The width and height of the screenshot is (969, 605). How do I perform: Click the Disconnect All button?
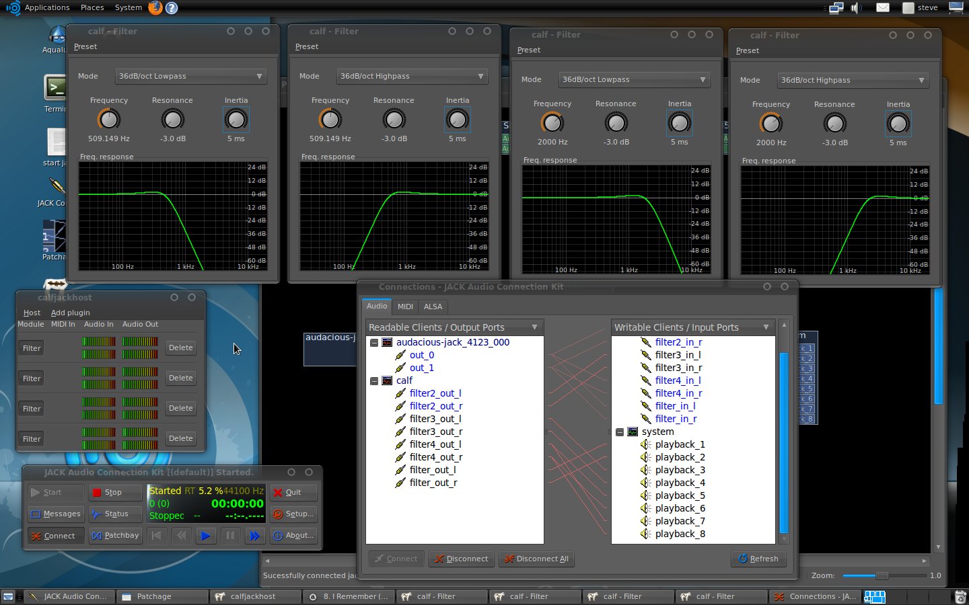point(536,559)
